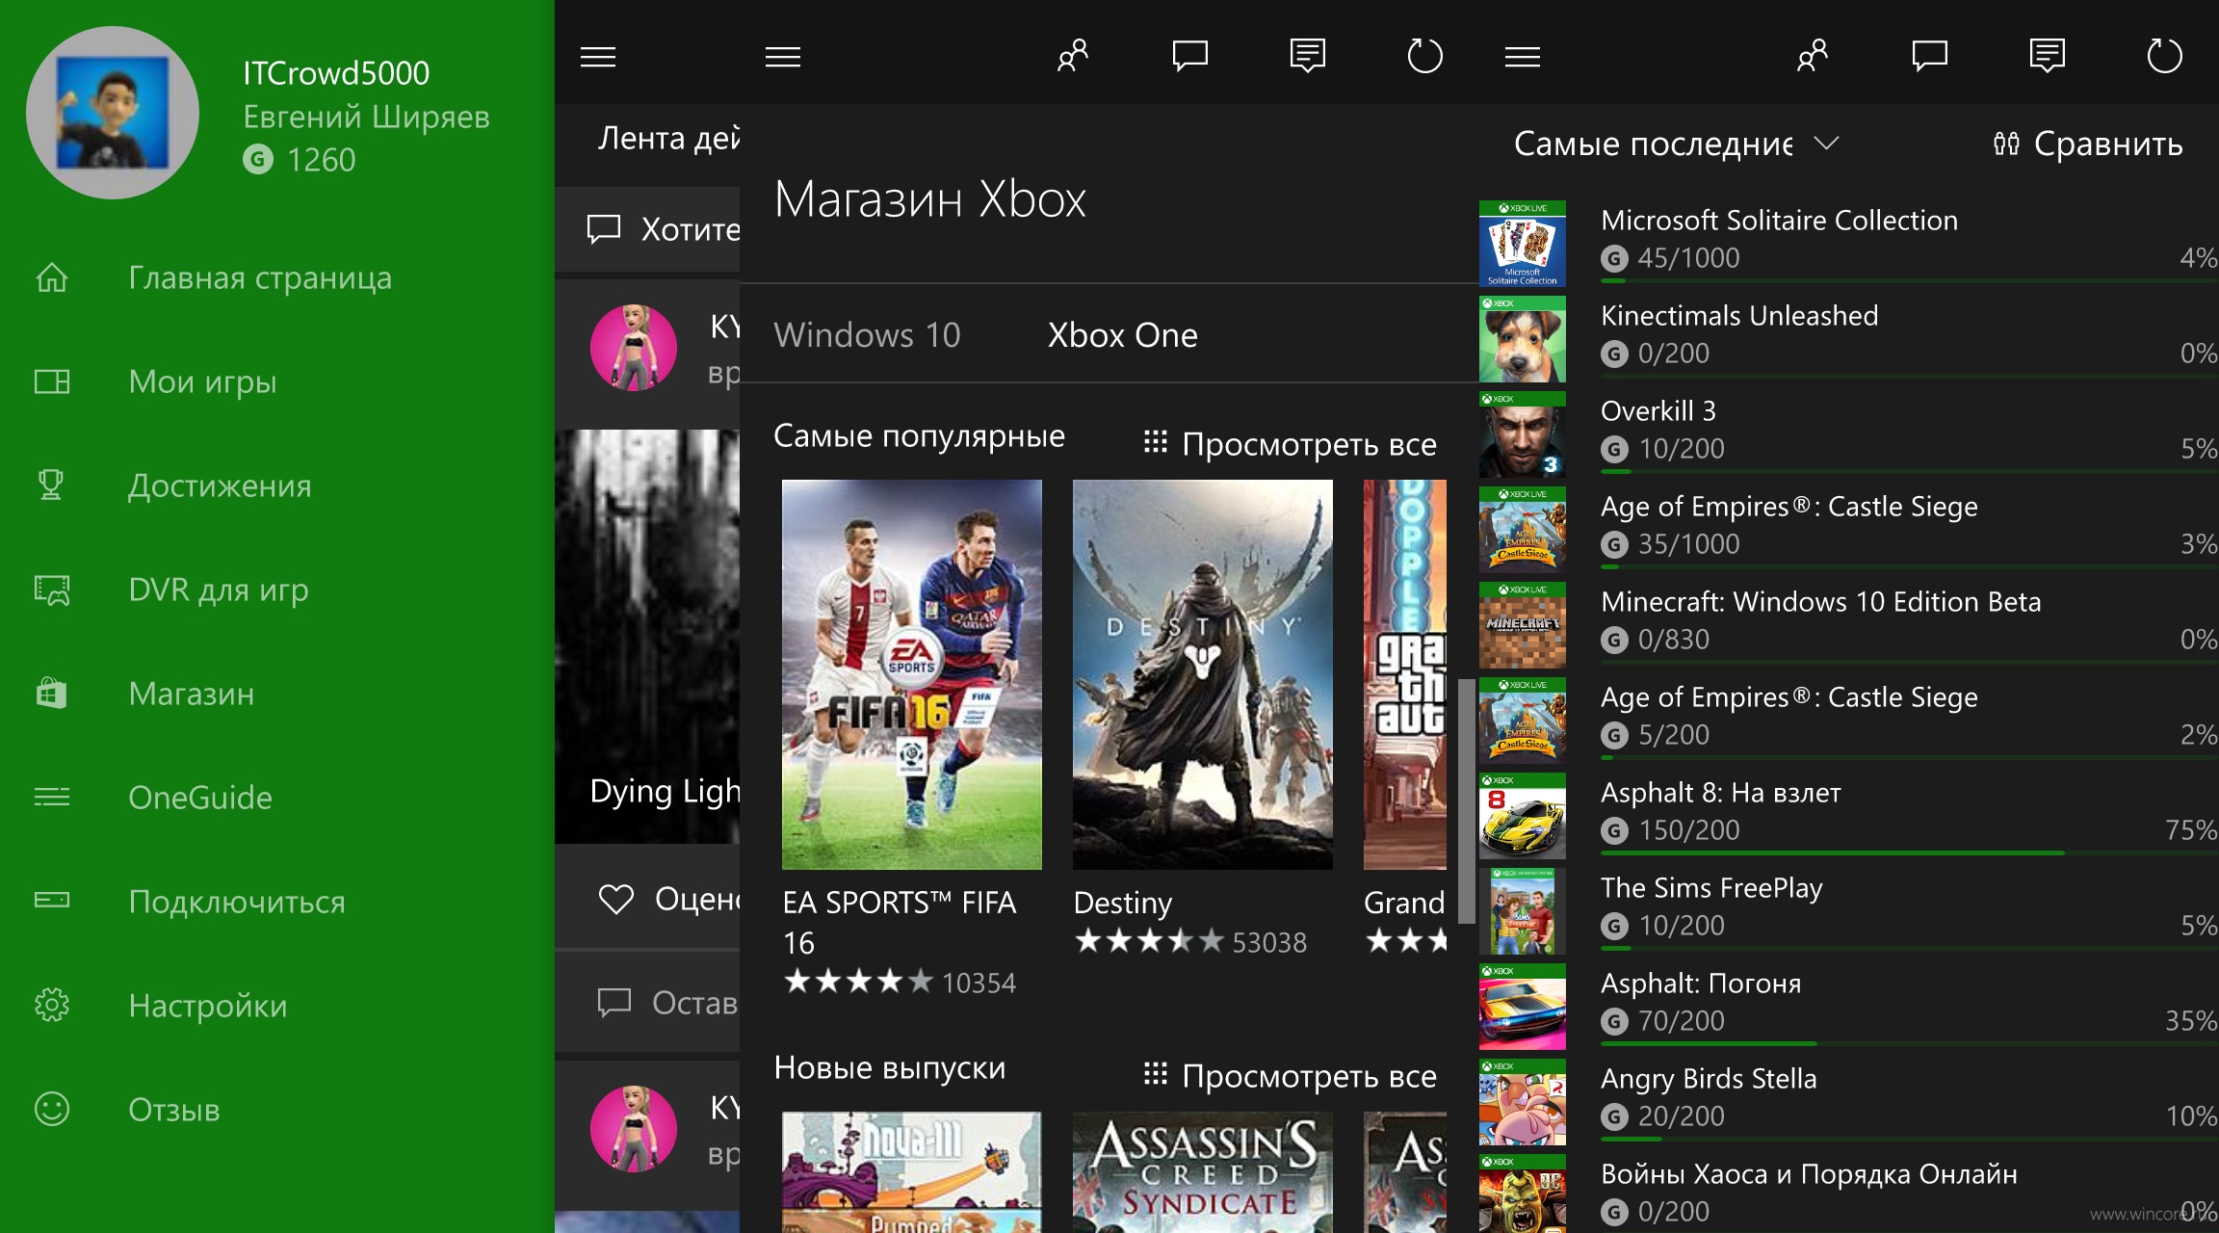
Task: Click Оставить comment icon in feed
Action: coord(614,1003)
